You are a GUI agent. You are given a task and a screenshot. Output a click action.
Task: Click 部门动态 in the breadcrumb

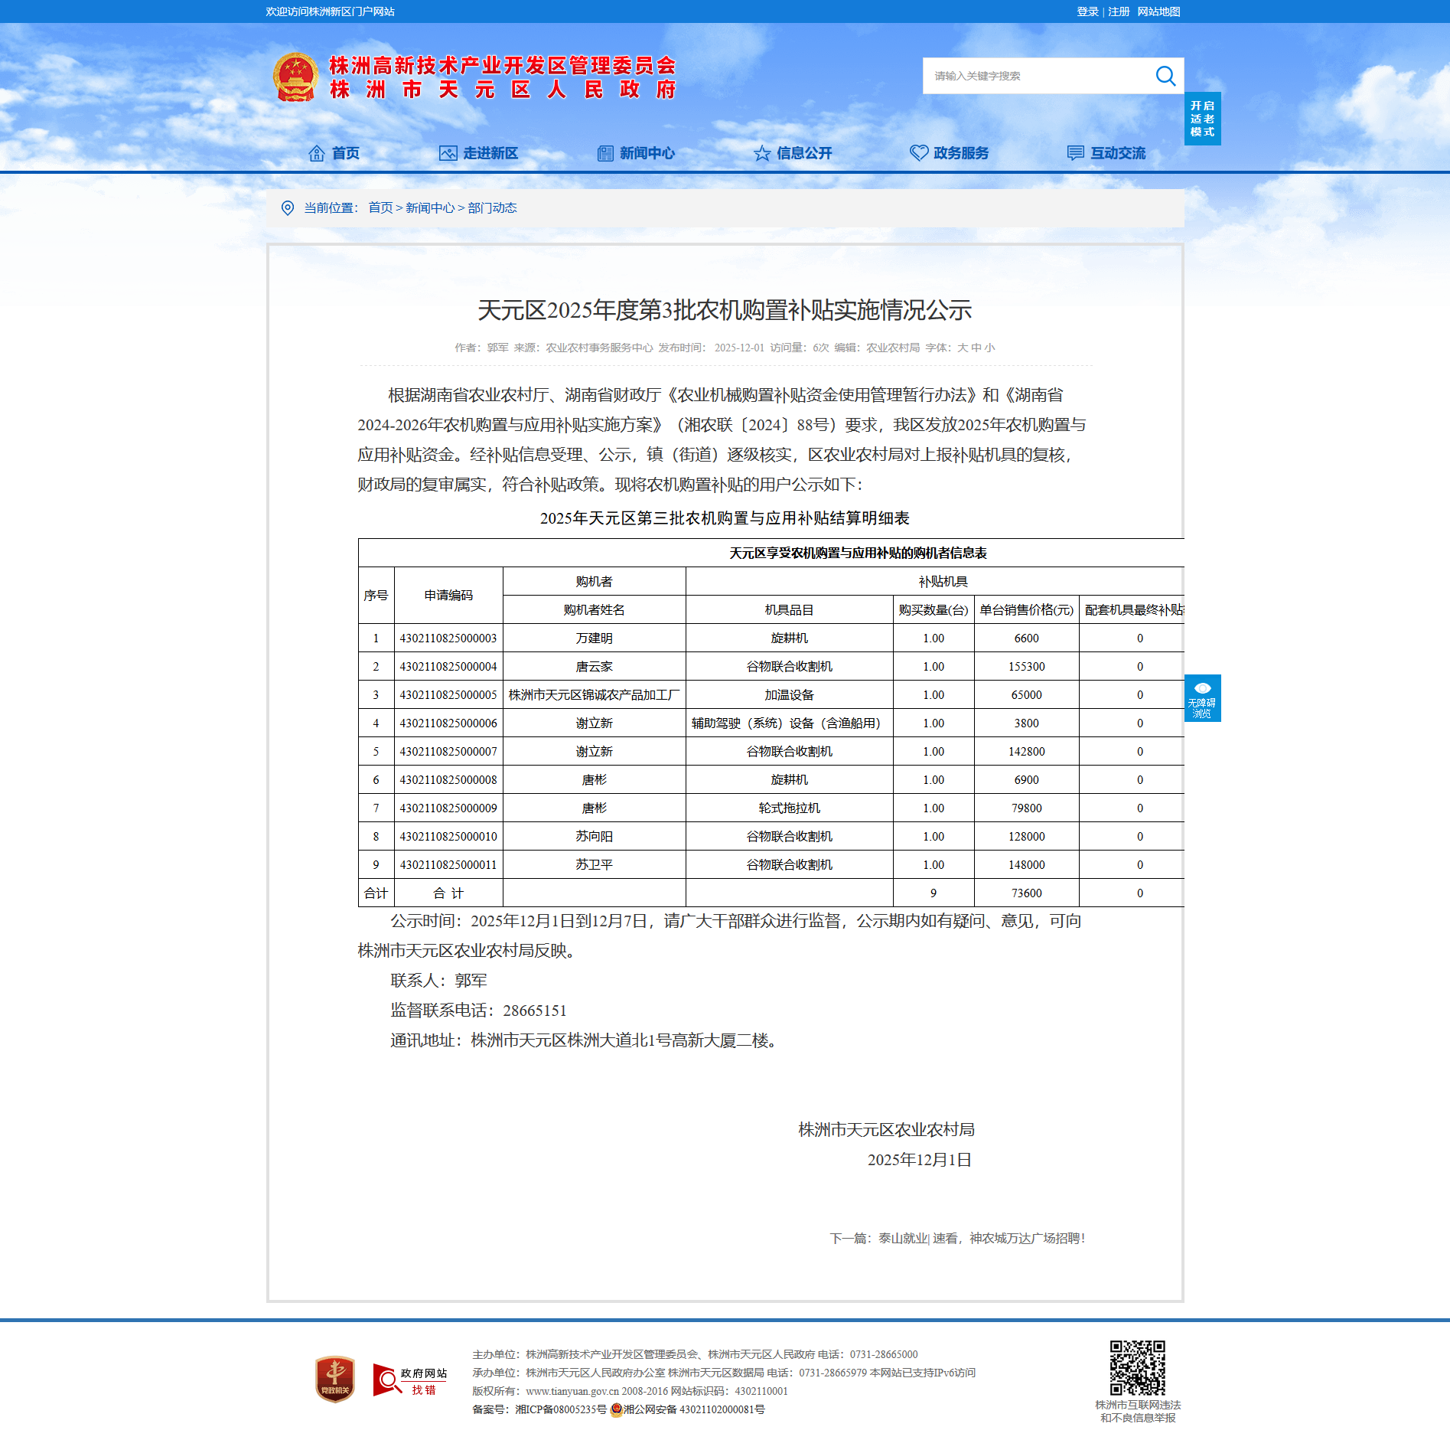(x=492, y=208)
